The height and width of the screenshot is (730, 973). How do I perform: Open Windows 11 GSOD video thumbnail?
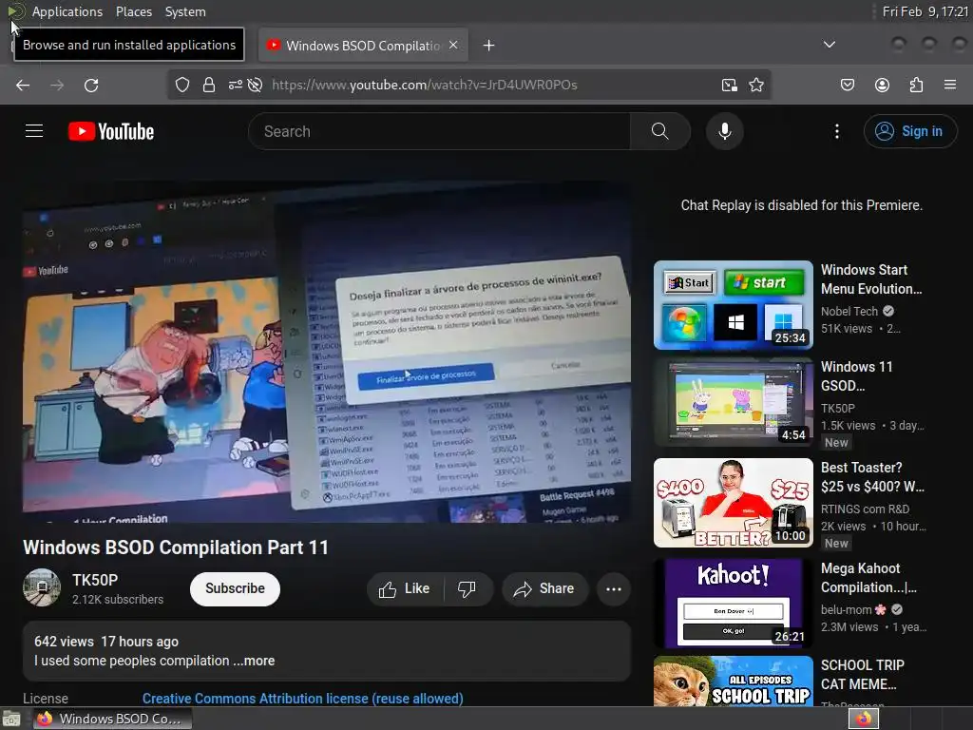(x=734, y=402)
